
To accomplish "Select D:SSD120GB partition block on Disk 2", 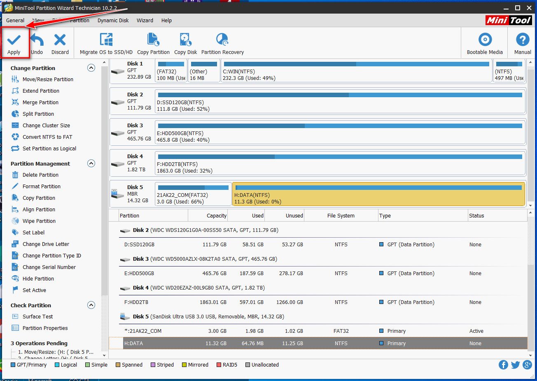I will [340, 101].
